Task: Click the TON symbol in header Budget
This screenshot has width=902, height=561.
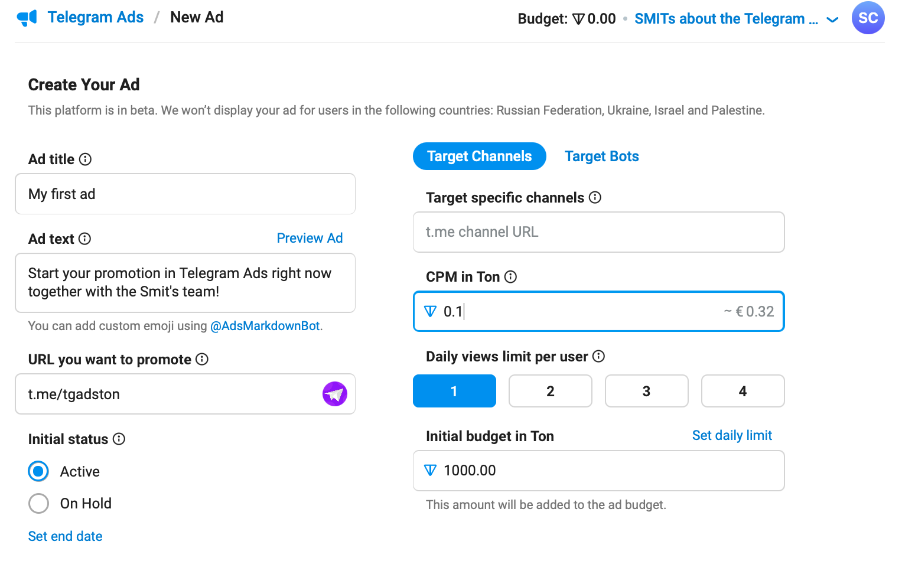Action: [x=578, y=19]
